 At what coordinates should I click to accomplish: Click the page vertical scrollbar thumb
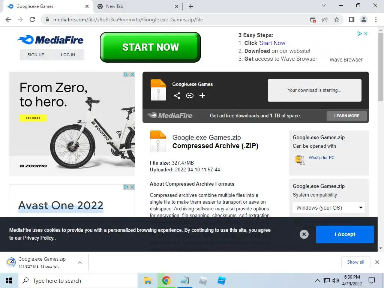[381, 67]
